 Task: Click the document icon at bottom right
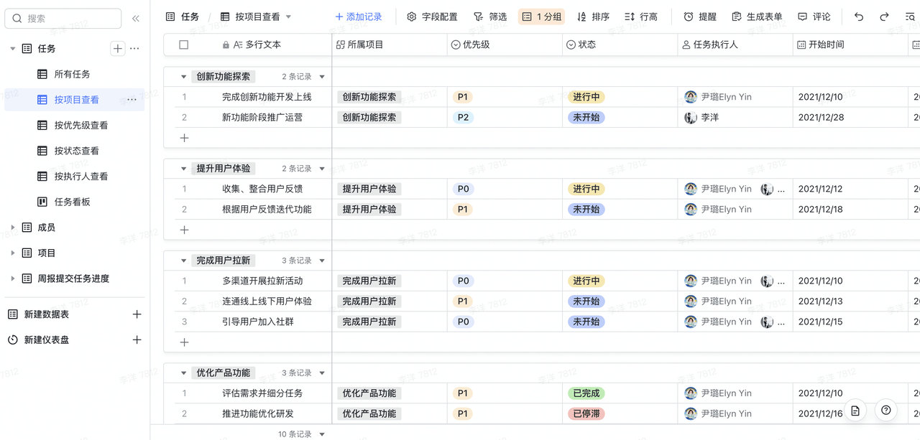(x=855, y=410)
